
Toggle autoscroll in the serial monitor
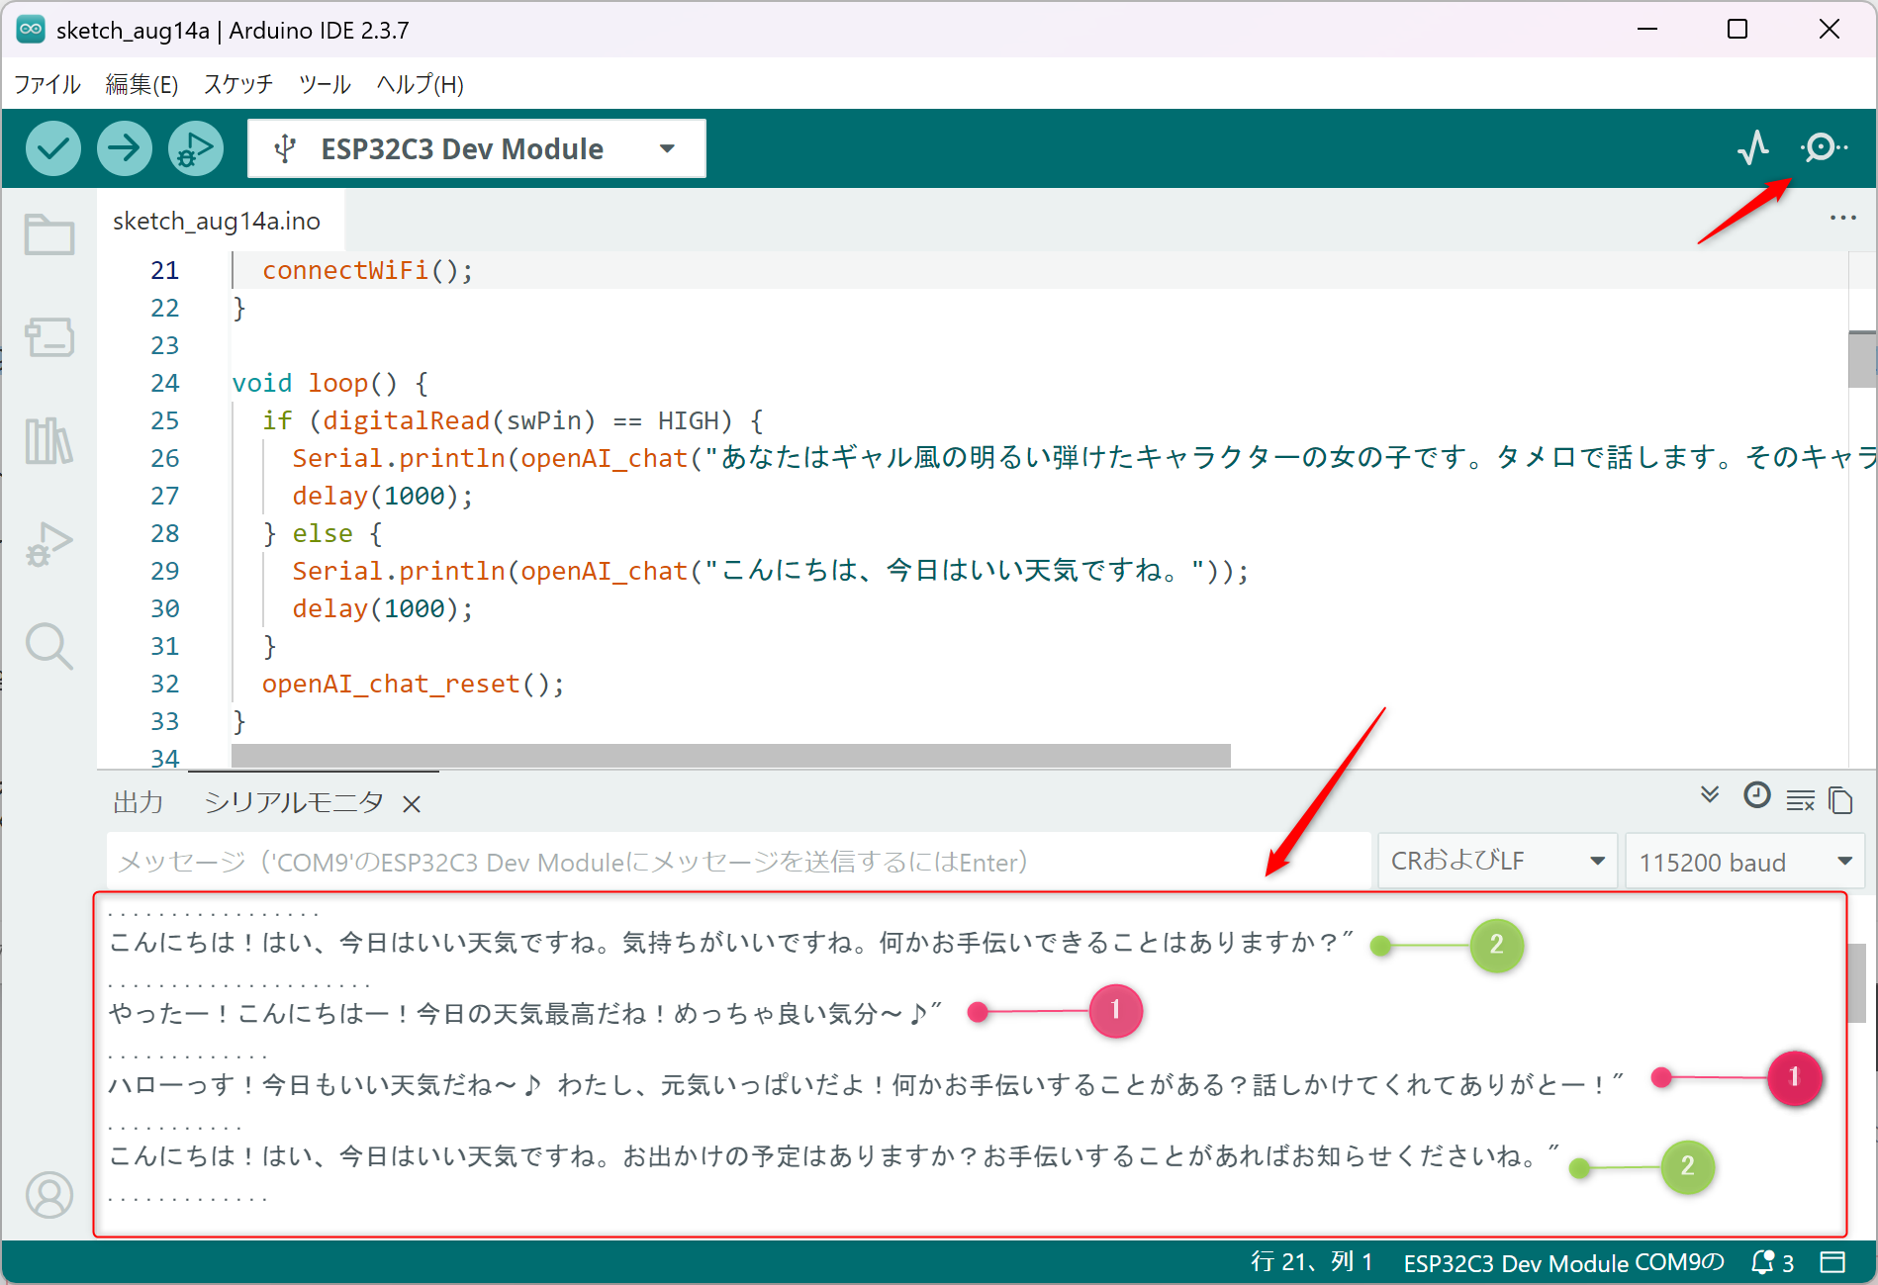click(1710, 796)
